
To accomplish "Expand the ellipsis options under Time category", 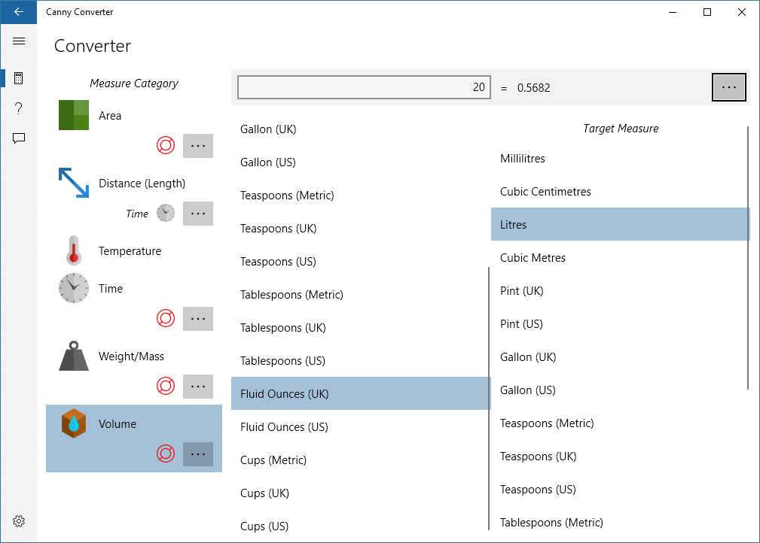I will [198, 319].
